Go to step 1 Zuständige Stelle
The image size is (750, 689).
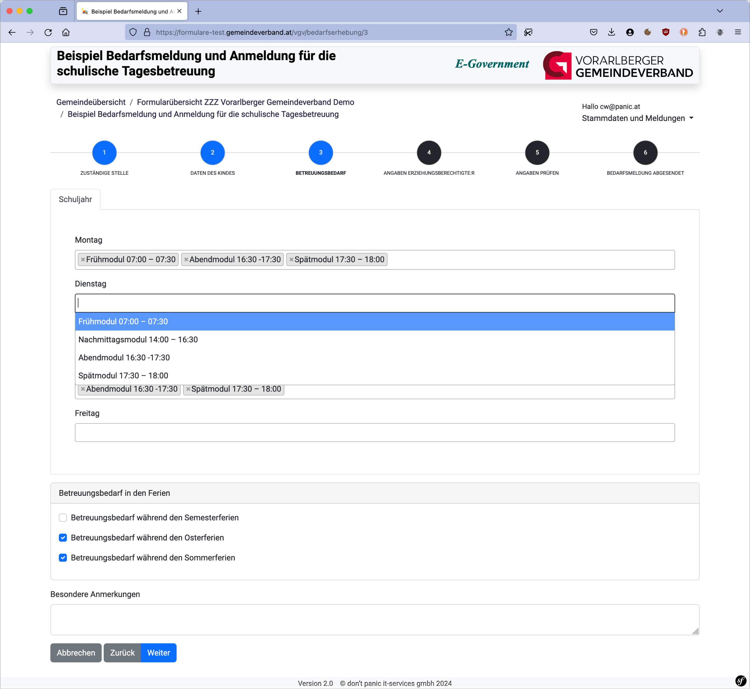pyautogui.click(x=105, y=153)
